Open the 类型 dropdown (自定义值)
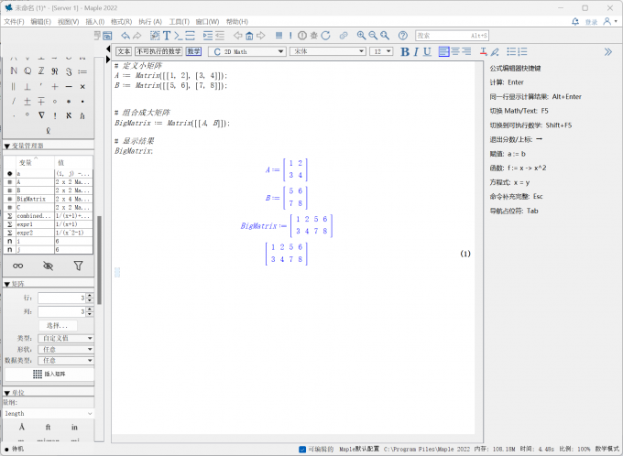The width and height of the screenshot is (623, 456). [66, 339]
